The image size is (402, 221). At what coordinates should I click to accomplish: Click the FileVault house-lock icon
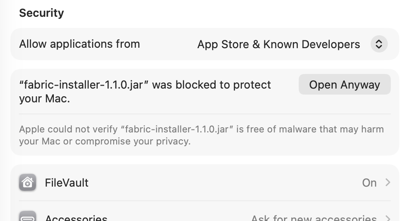28,183
